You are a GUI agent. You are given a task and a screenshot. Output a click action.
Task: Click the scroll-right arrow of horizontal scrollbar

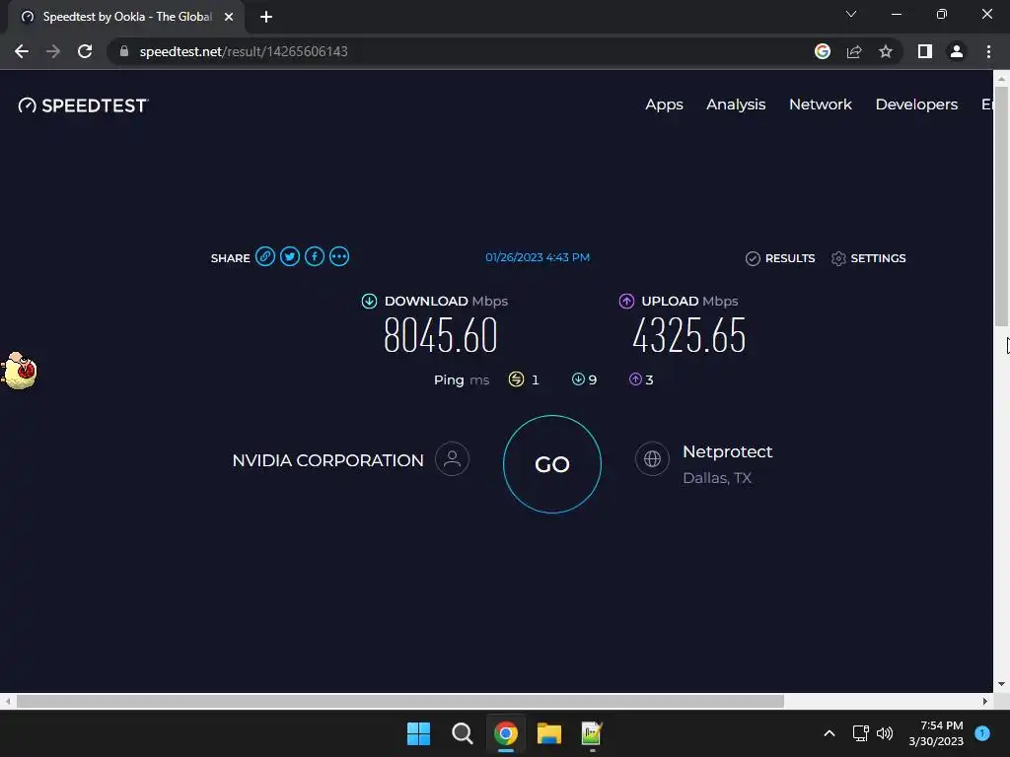[x=985, y=701]
